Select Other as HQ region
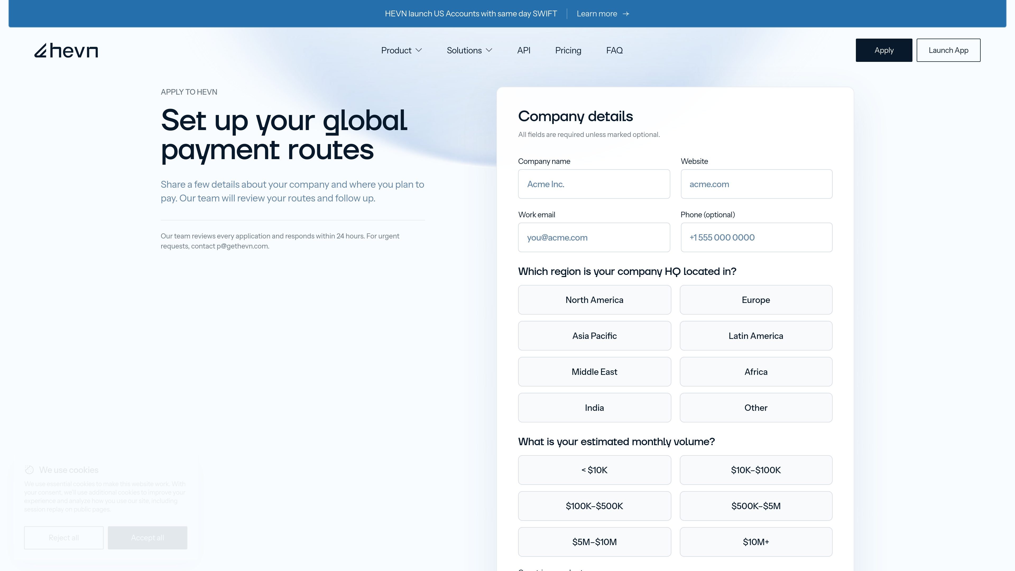1015x571 pixels. (x=756, y=407)
